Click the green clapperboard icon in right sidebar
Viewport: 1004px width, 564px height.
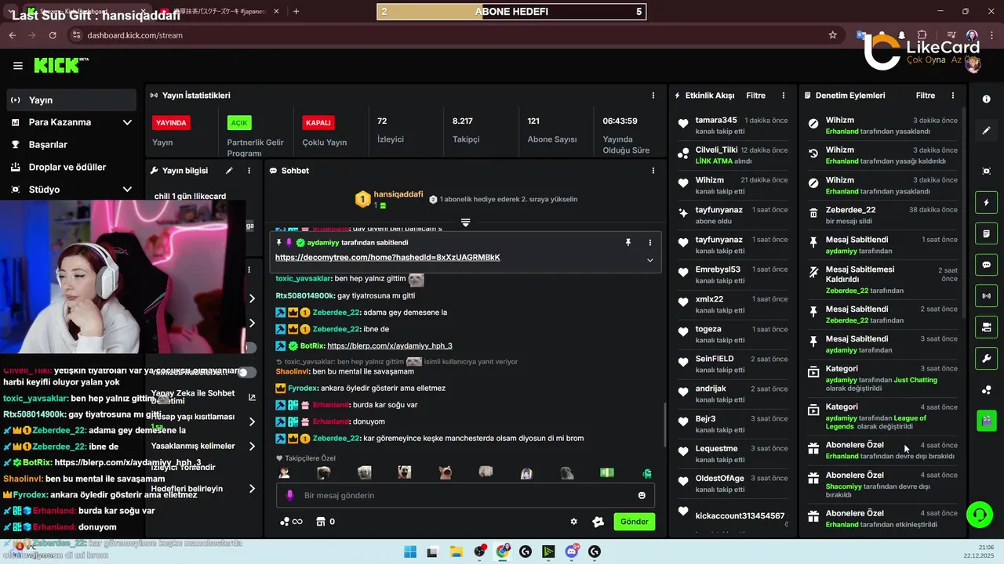986,421
